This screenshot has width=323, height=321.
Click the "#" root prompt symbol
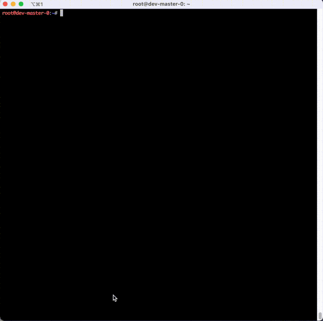tap(56, 13)
